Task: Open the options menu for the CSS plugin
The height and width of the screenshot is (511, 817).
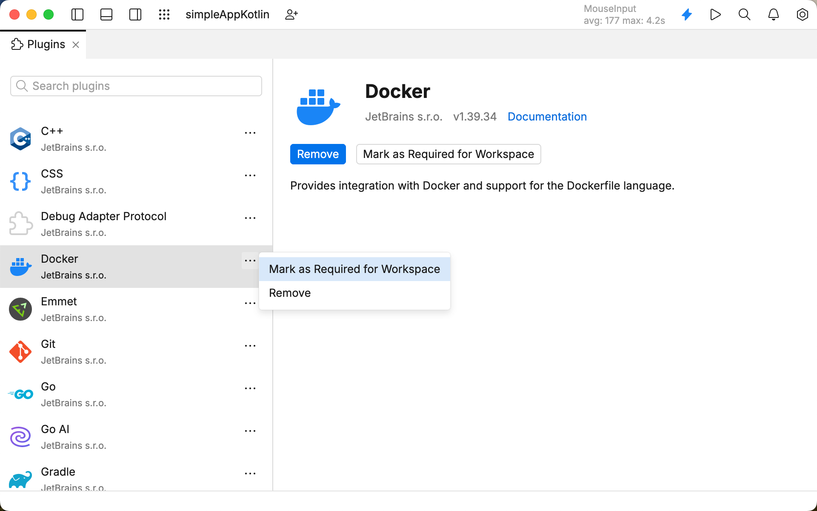Action: tap(250, 175)
